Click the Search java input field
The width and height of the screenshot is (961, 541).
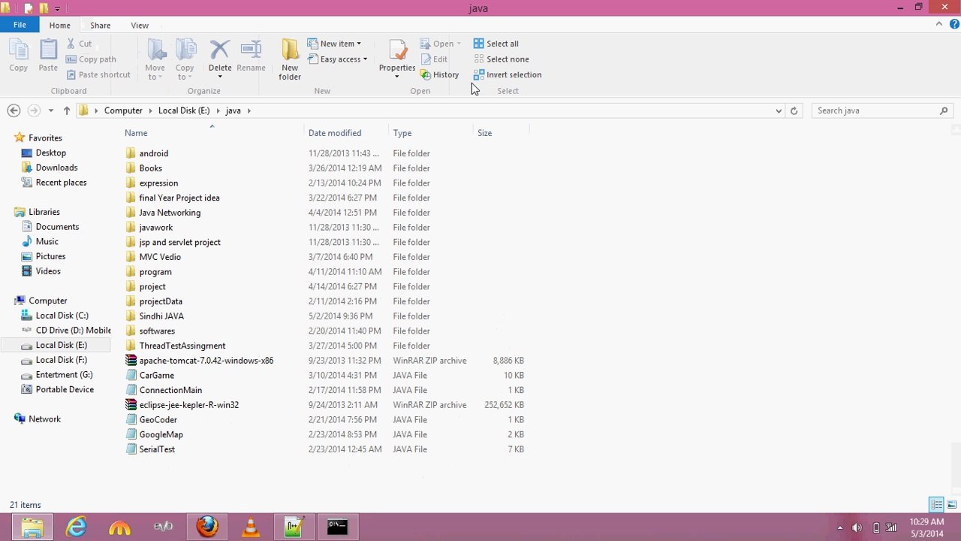click(875, 110)
